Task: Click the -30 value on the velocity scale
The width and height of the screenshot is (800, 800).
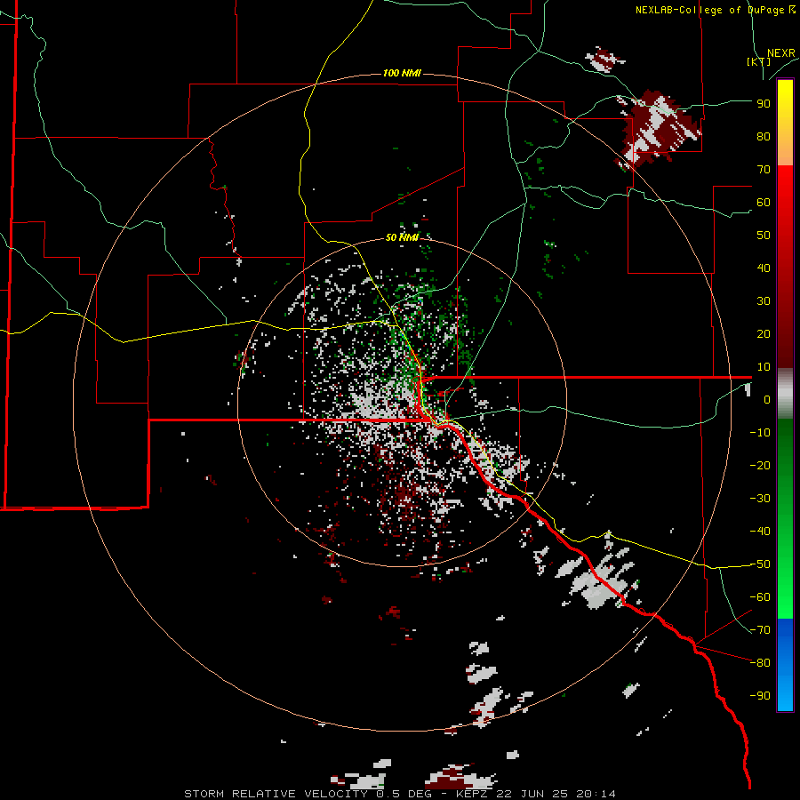Action: click(760, 499)
